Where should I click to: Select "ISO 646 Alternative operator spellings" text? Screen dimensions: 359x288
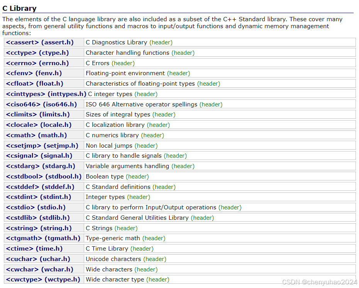point(142,104)
